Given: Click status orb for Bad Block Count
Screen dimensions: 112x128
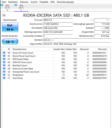Looking at the screenshot, I should pyautogui.click(x=4, y=65).
